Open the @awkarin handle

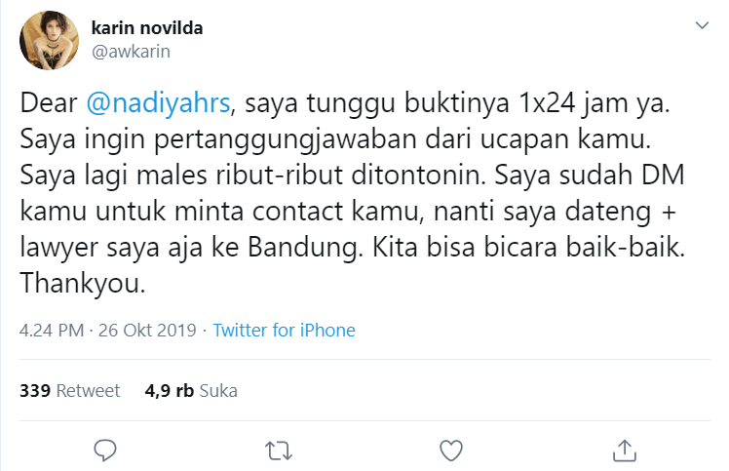[131, 51]
